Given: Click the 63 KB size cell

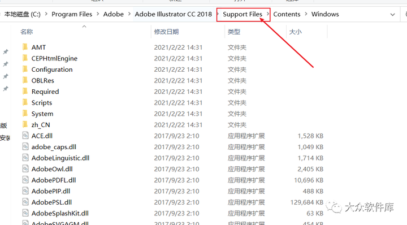Looking at the screenshot, I should (x=315, y=213).
